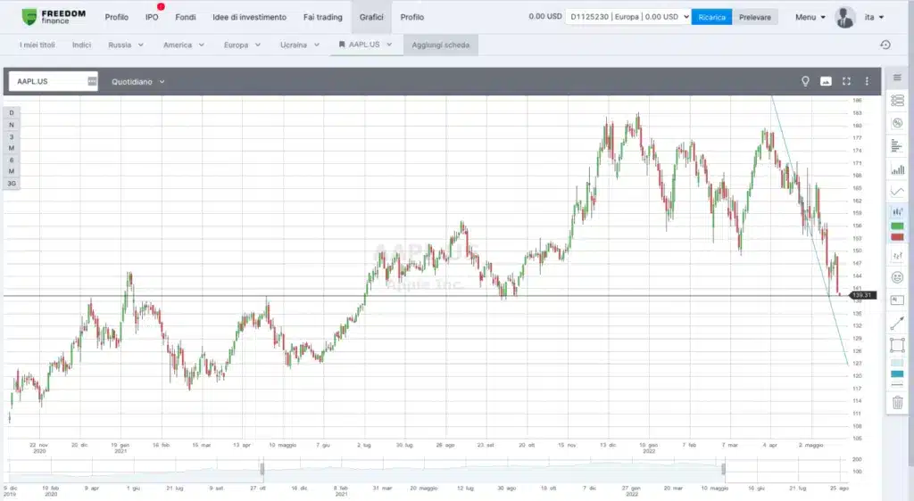914x501 pixels.
Task: Select the 3G time range button
Action: (12, 183)
